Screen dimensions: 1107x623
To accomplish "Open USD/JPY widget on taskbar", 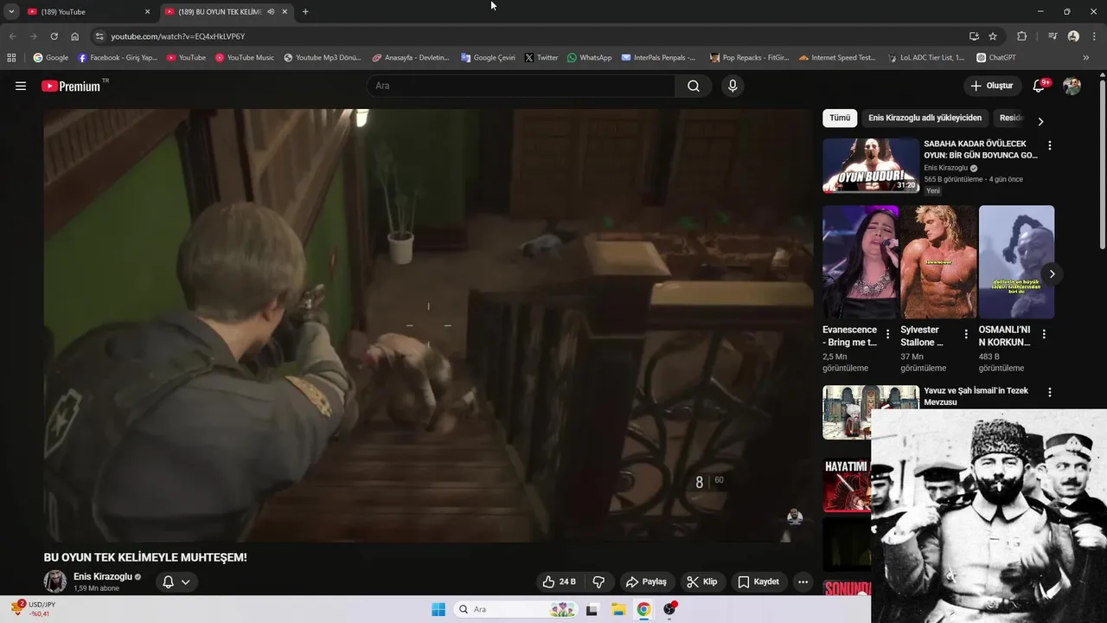I will 32,609.
